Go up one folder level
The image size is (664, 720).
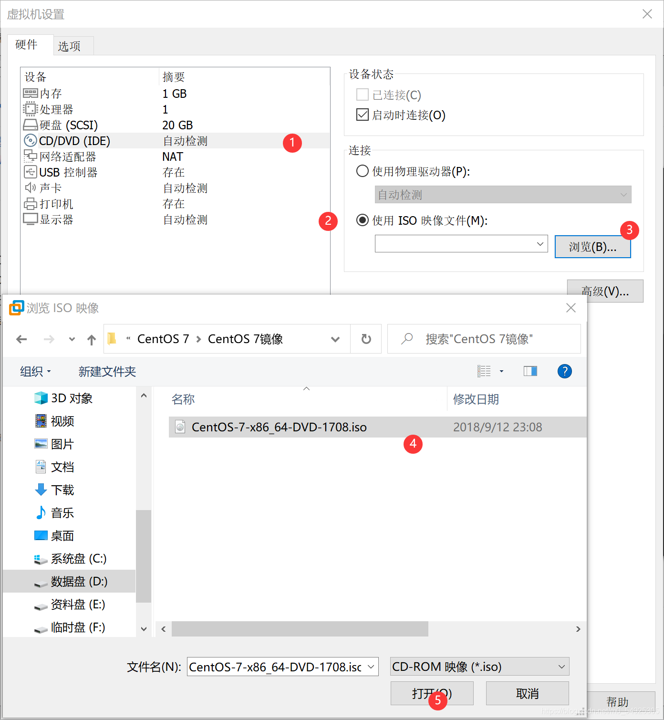click(x=92, y=339)
